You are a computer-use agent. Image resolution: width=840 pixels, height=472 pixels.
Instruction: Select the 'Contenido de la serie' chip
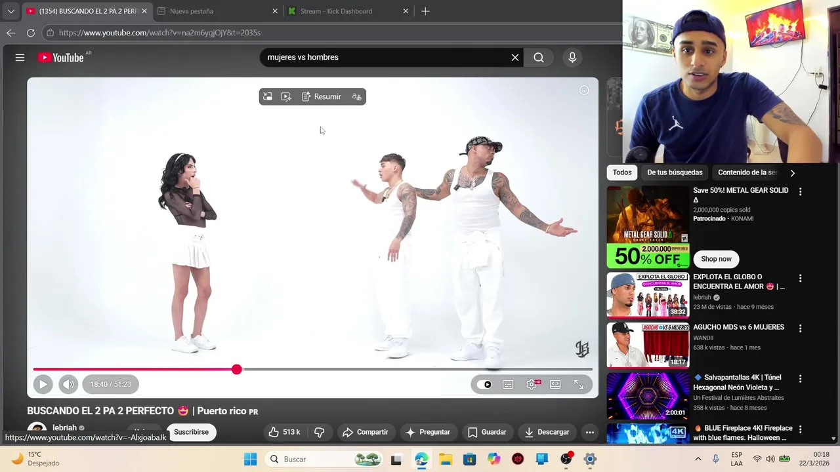[747, 172]
